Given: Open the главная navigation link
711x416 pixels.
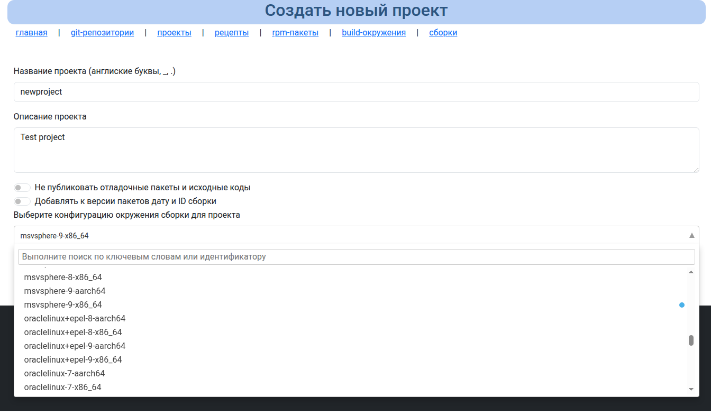Looking at the screenshot, I should pos(31,32).
